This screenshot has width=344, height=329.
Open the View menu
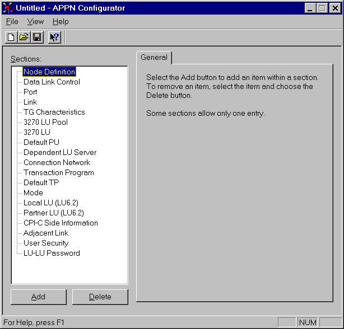click(35, 21)
